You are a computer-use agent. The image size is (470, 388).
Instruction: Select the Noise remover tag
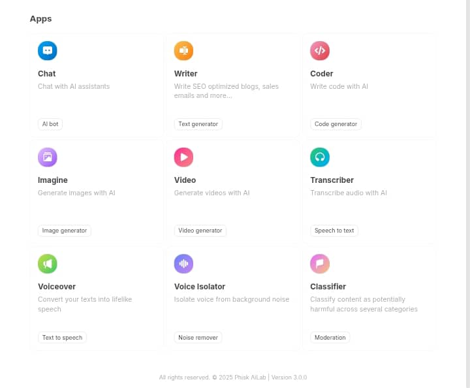pyautogui.click(x=198, y=338)
